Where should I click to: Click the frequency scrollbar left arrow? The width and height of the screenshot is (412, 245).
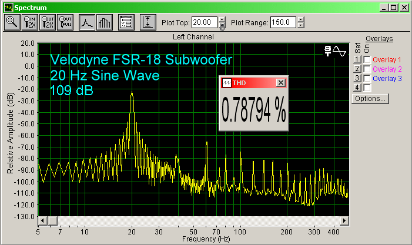(x=43, y=221)
